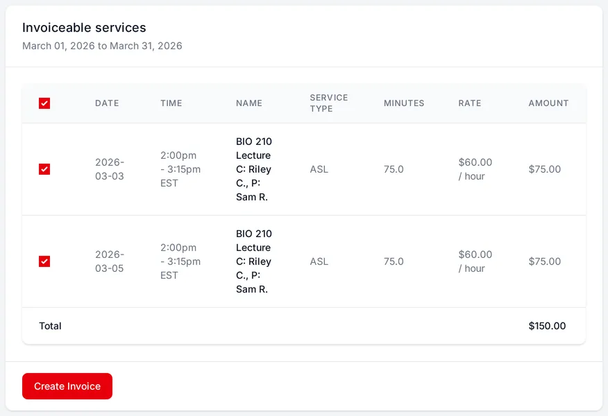Click the SERVICE TYPE column header
This screenshot has height=416, width=608.
tap(329, 103)
